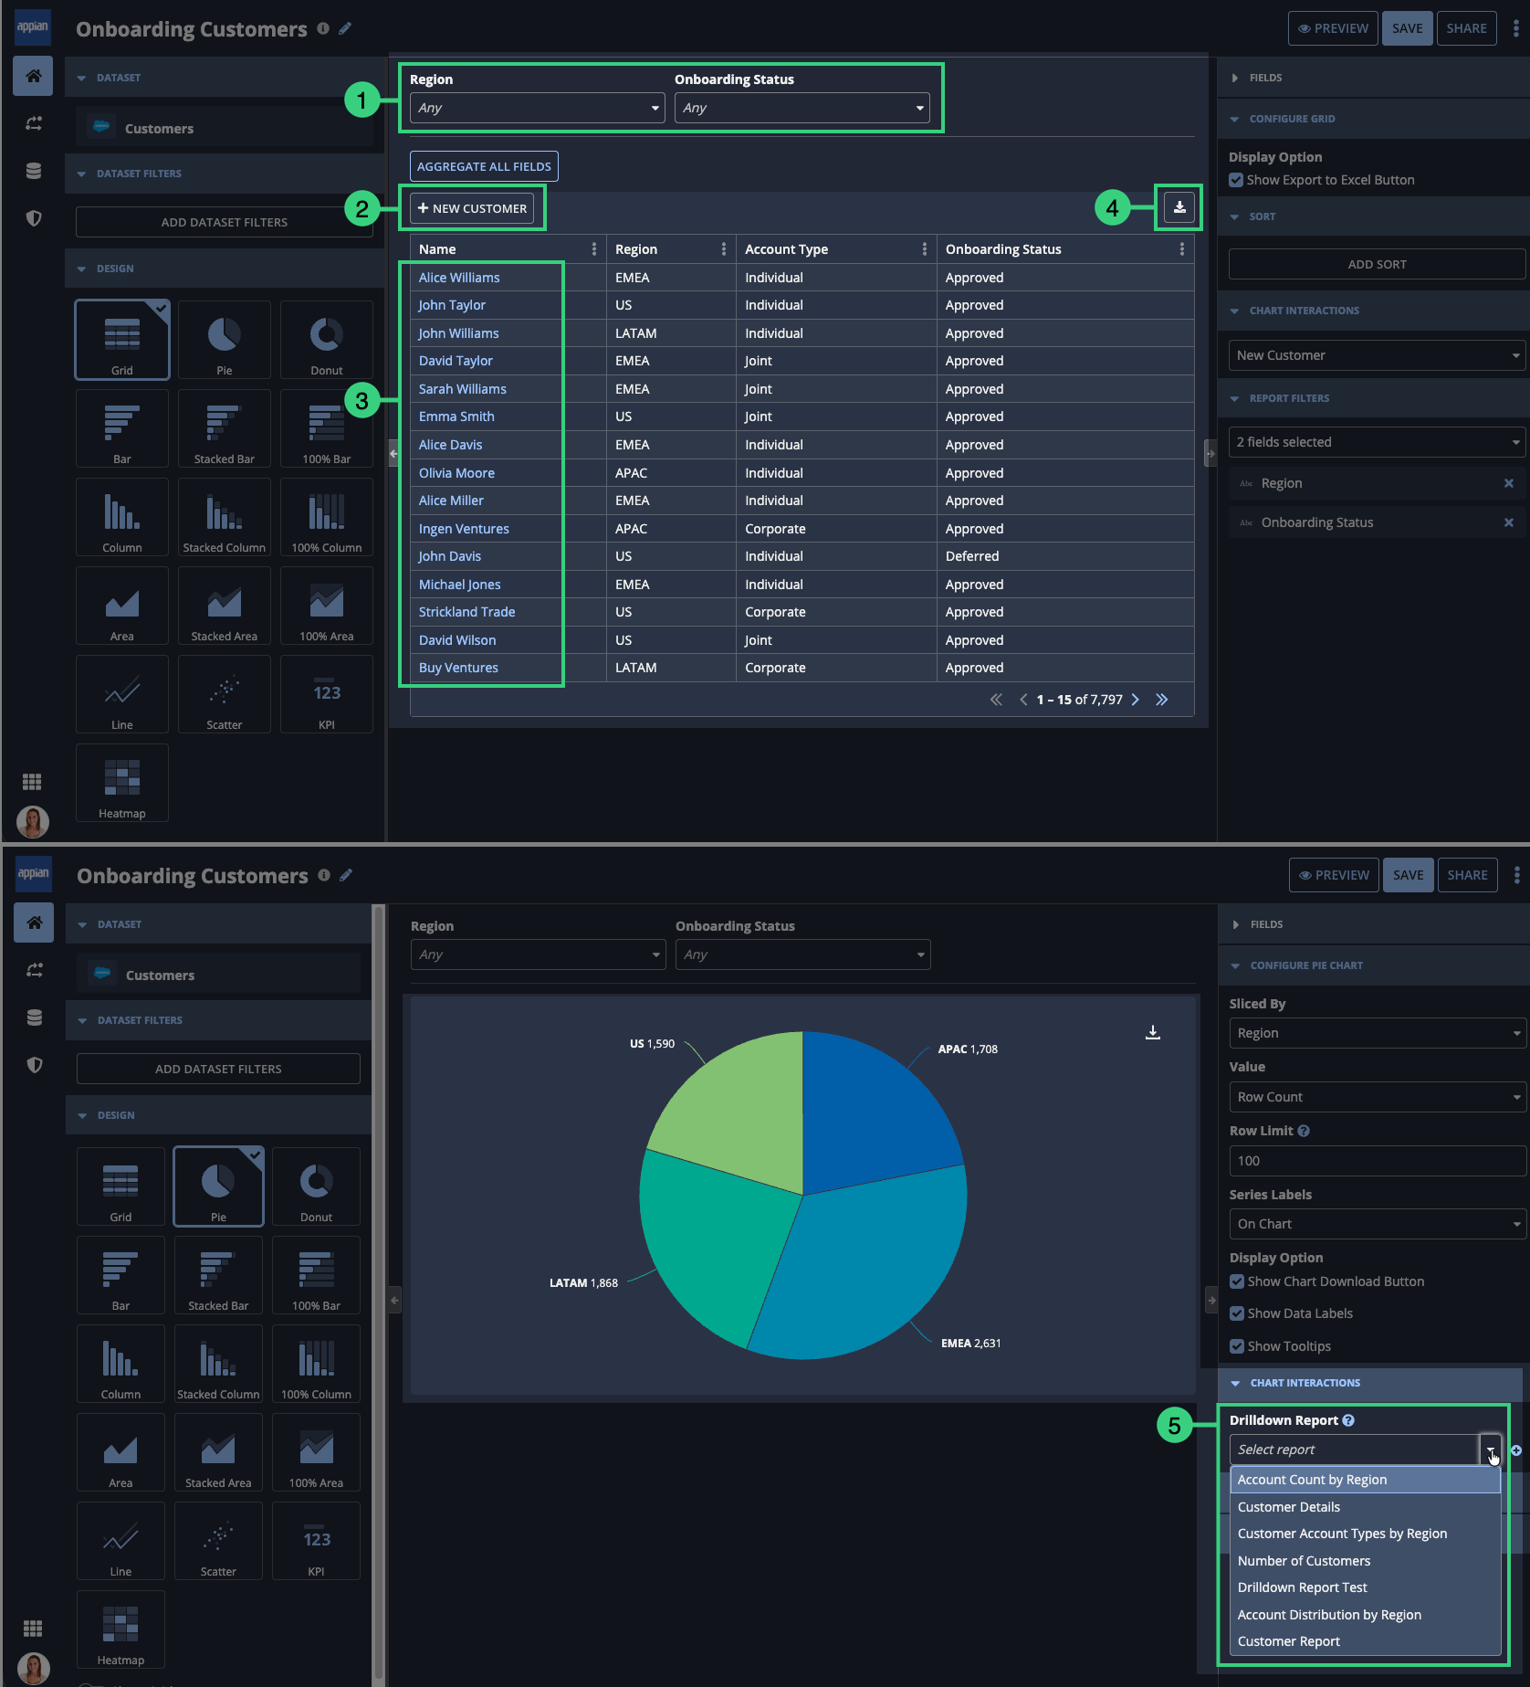Screen dimensions: 1530x1687
Task: Select the 100% Column chart in upper design panel
Action: pos(326,517)
